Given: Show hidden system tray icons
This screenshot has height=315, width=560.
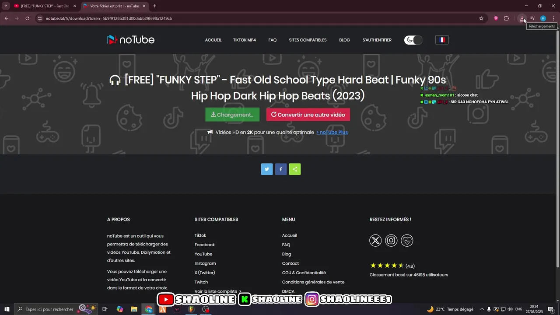Looking at the screenshot, I should tap(482, 309).
